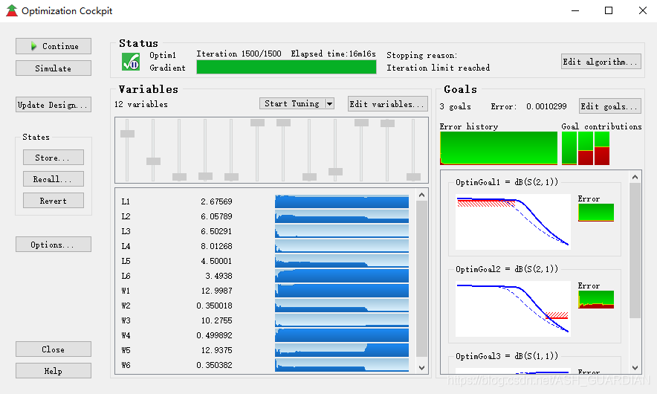Click the first Goal contributions bar
The image size is (657, 394).
coord(569,148)
